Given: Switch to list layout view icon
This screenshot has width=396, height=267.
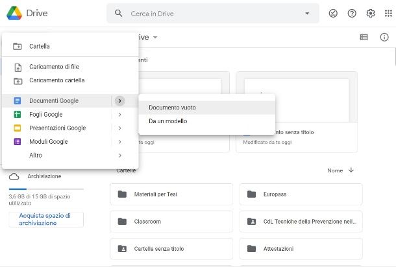Looking at the screenshot, I should [x=364, y=38].
